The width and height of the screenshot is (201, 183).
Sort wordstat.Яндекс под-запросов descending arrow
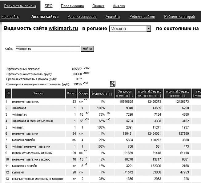(x=160, y=96)
